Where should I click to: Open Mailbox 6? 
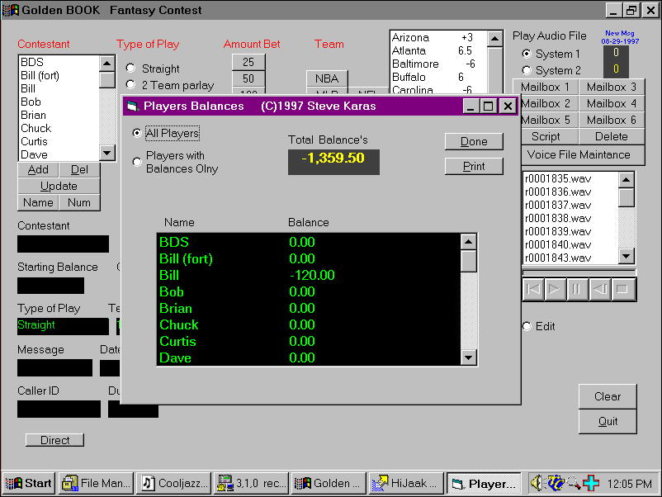click(x=612, y=120)
